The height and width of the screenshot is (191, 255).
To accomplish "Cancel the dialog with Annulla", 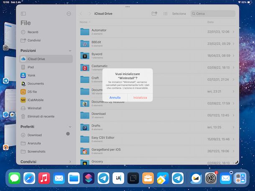I will tap(115, 97).
